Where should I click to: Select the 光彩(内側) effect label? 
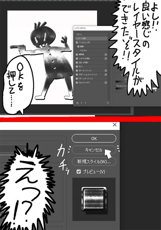[84, 63]
